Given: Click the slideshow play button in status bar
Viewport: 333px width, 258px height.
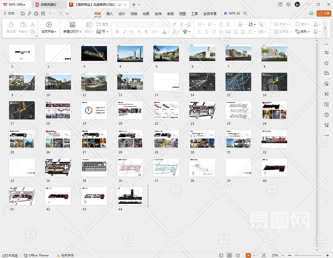Looking at the screenshot, I should [248, 255].
